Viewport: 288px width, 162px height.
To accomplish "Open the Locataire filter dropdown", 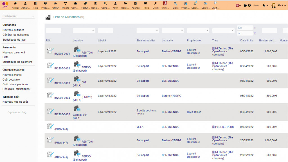I will 173,30.
